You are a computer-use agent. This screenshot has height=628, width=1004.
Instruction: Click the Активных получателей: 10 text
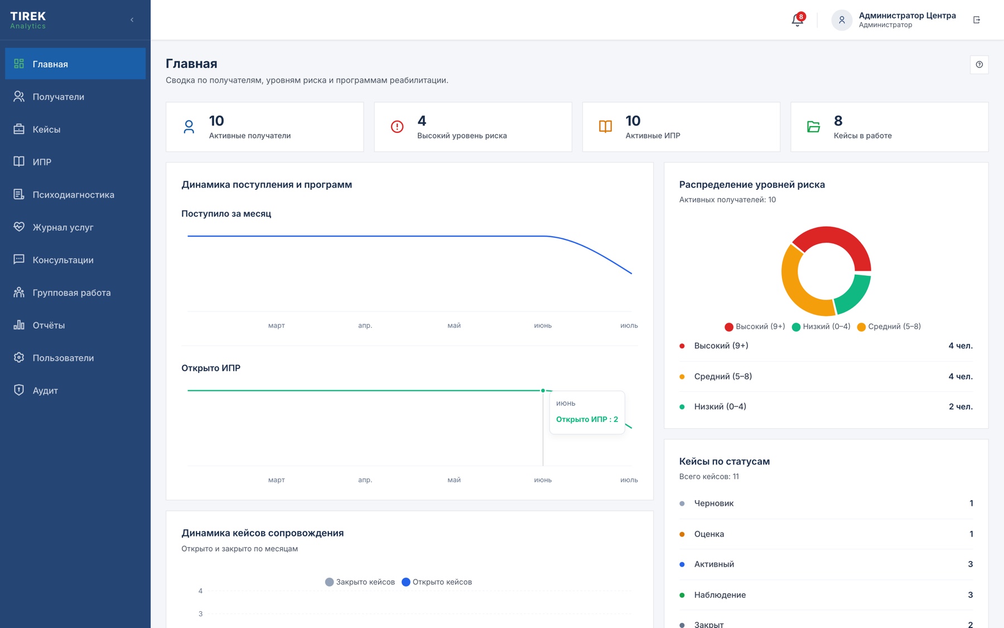727,199
